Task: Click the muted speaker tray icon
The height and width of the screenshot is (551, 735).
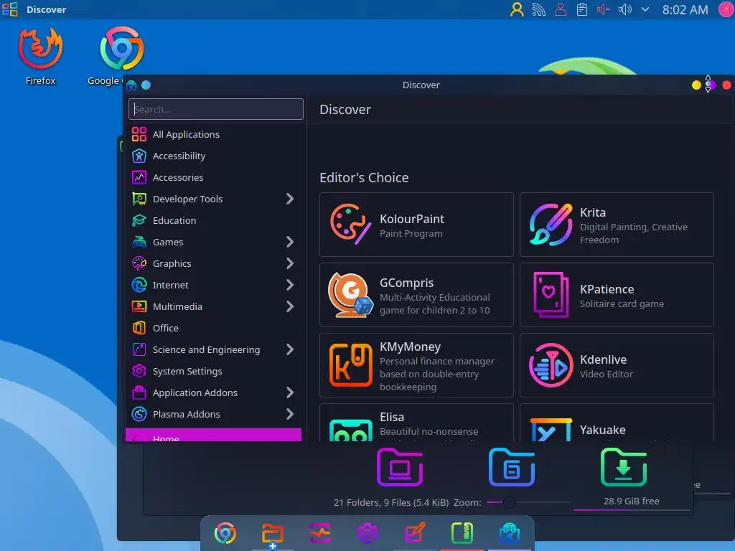Action: [x=603, y=9]
